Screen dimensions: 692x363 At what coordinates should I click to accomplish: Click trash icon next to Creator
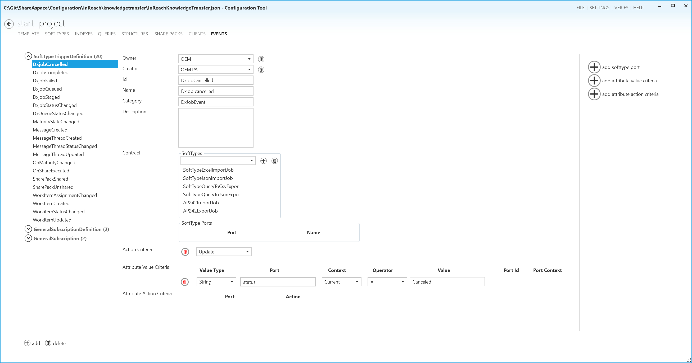point(261,70)
